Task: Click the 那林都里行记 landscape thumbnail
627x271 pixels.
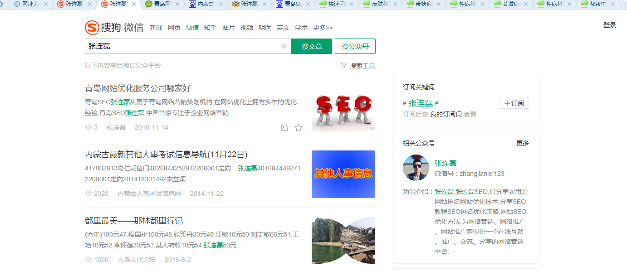Action: pyautogui.click(x=343, y=240)
